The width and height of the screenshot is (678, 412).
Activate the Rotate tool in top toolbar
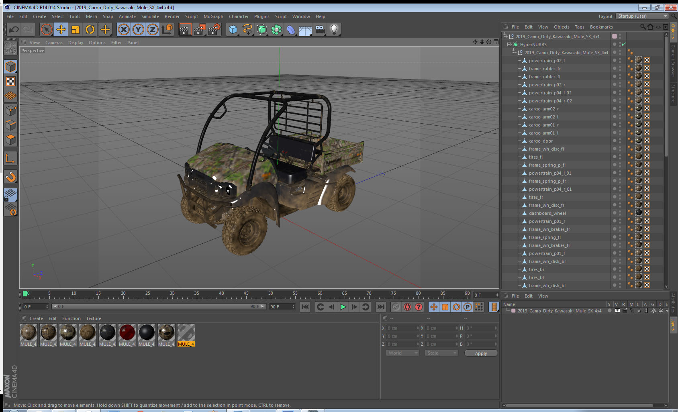pyautogui.click(x=90, y=29)
